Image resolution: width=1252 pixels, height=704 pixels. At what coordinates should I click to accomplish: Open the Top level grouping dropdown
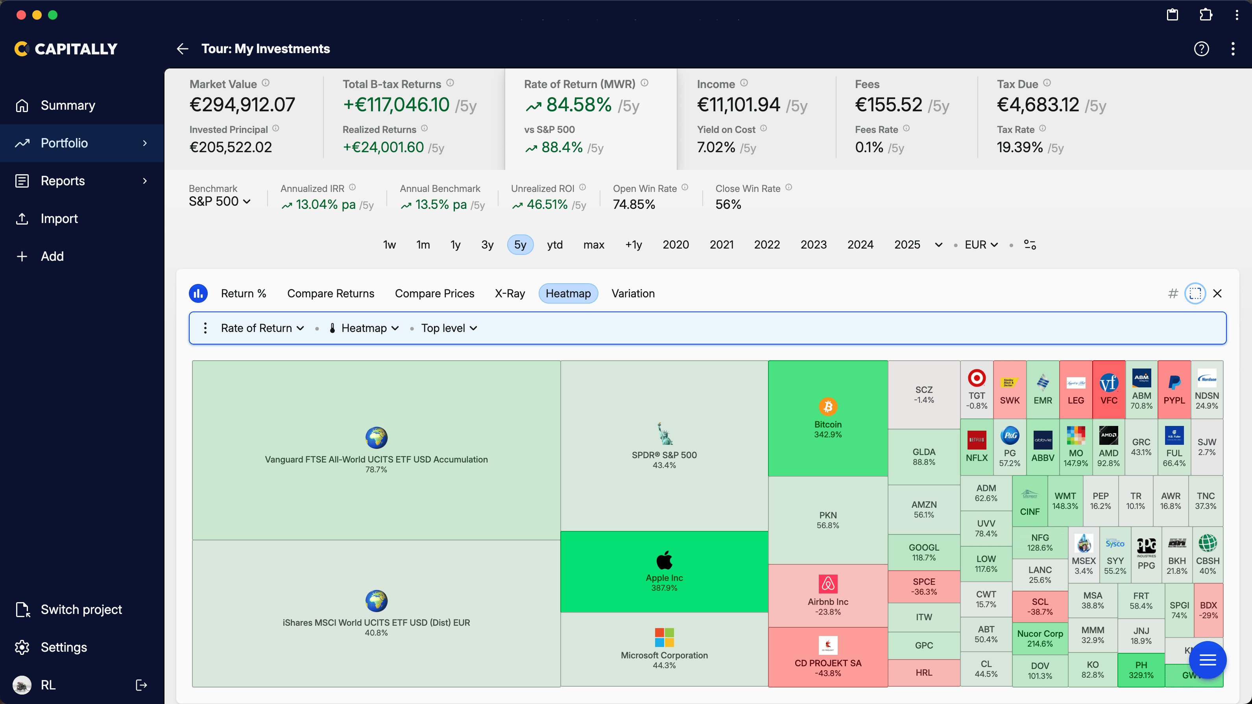[x=449, y=328]
